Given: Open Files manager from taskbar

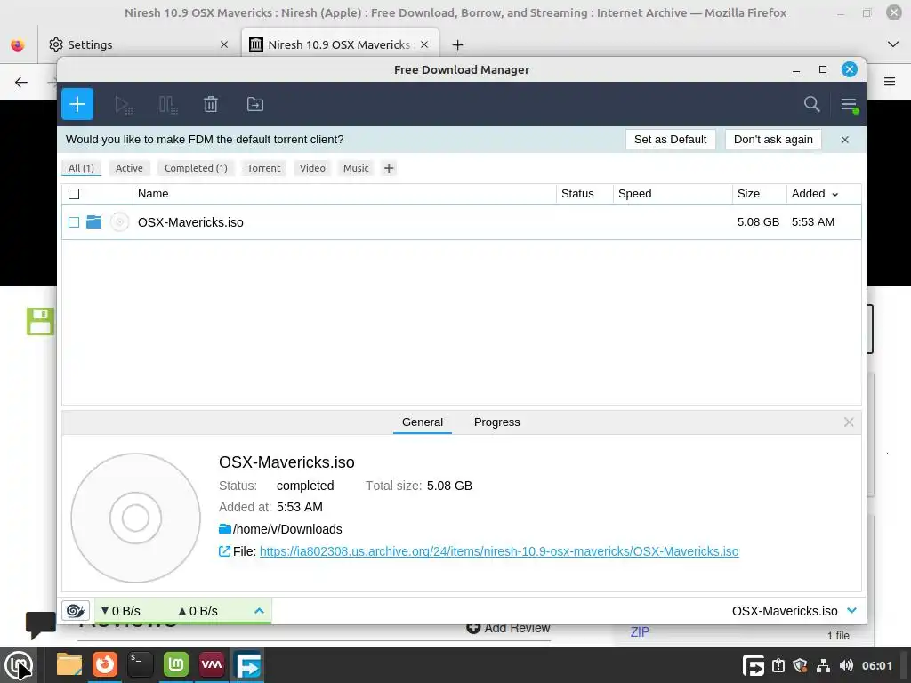Looking at the screenshot, I should click(69, 665).
